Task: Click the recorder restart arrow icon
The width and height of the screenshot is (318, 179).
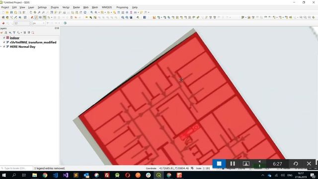Action: [x=296, y=164]
